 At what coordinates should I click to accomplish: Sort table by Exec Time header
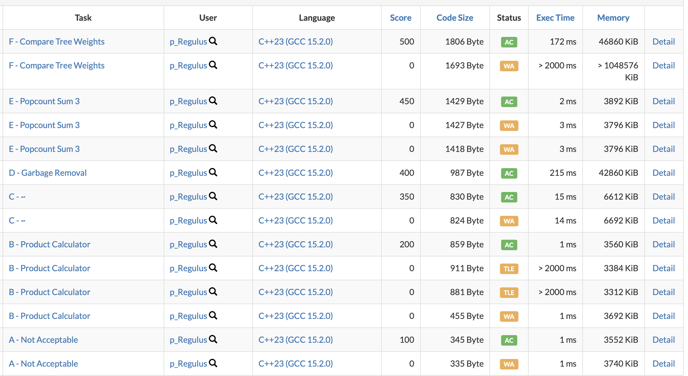coord(555,18)
